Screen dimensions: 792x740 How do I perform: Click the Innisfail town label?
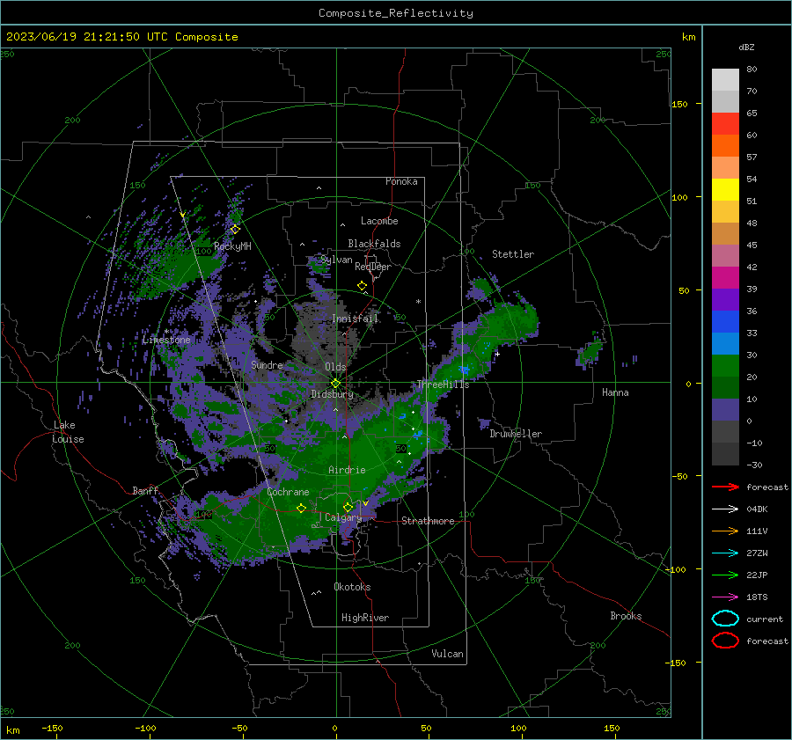tap(355, 319)
